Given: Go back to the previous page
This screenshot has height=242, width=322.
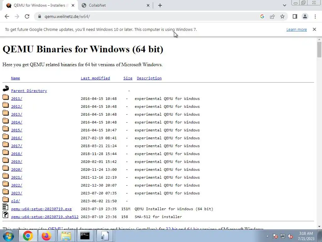Looking at the screenshot, I should click(7, 16).
